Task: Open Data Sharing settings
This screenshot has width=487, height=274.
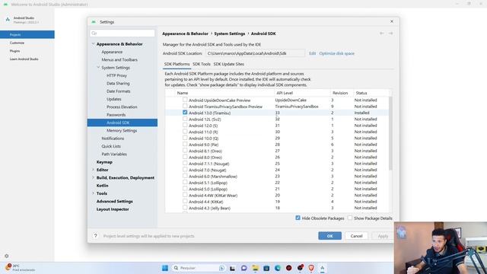Action: point(118,83)
